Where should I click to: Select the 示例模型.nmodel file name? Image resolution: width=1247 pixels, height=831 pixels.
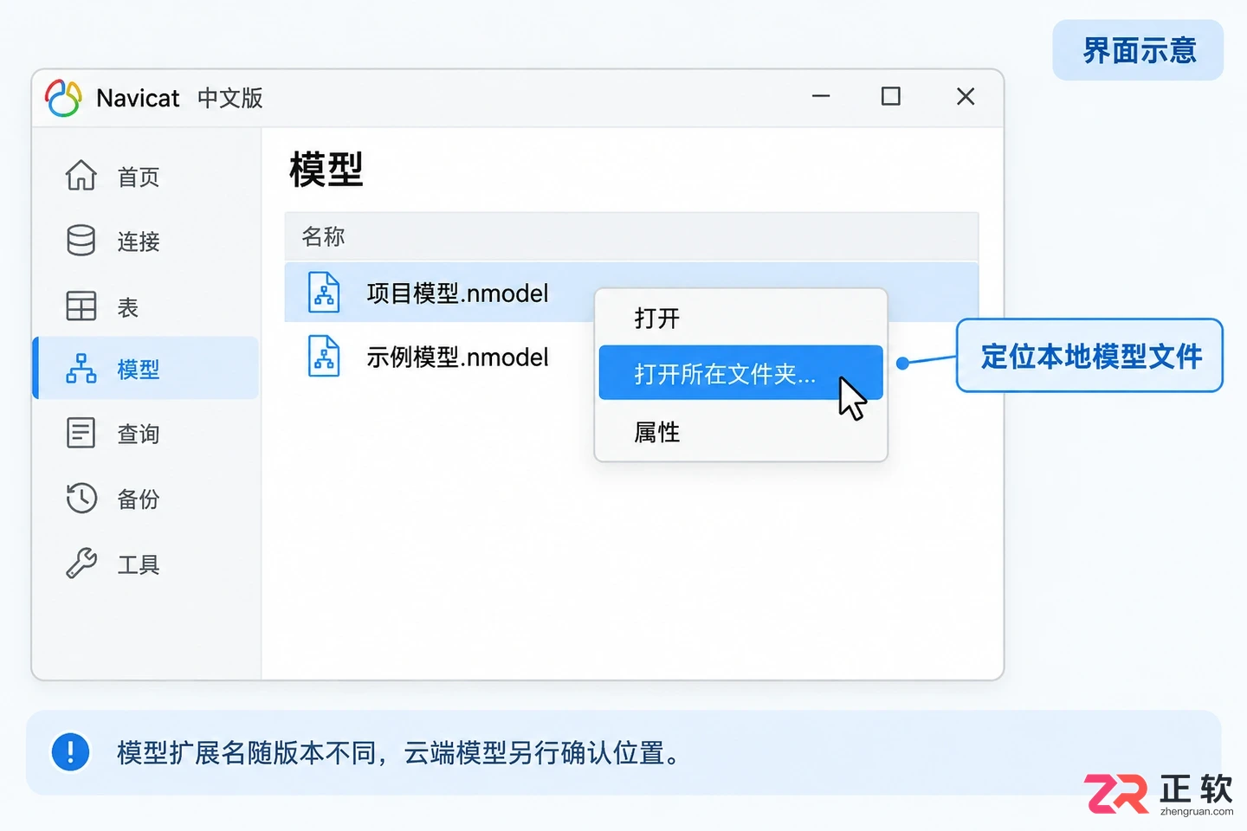pos(457,358)
